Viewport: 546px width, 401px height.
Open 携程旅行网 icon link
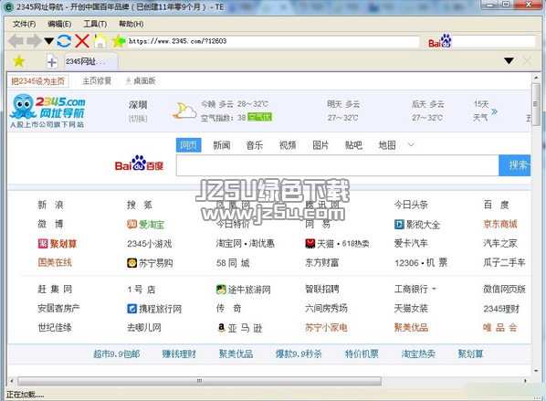tap(154, 309)
